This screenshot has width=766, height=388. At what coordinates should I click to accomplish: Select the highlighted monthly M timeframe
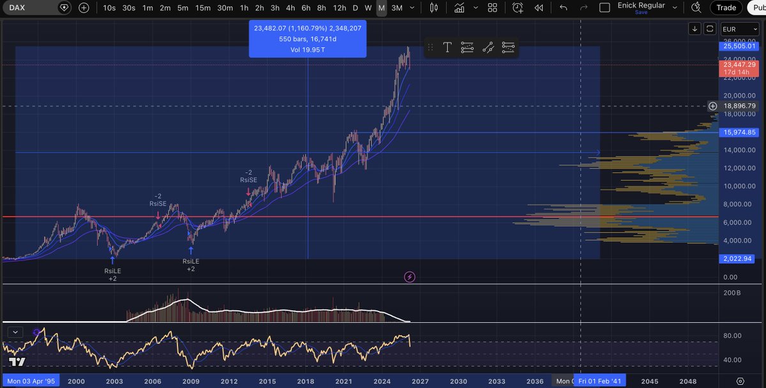[x=381, y=8]
